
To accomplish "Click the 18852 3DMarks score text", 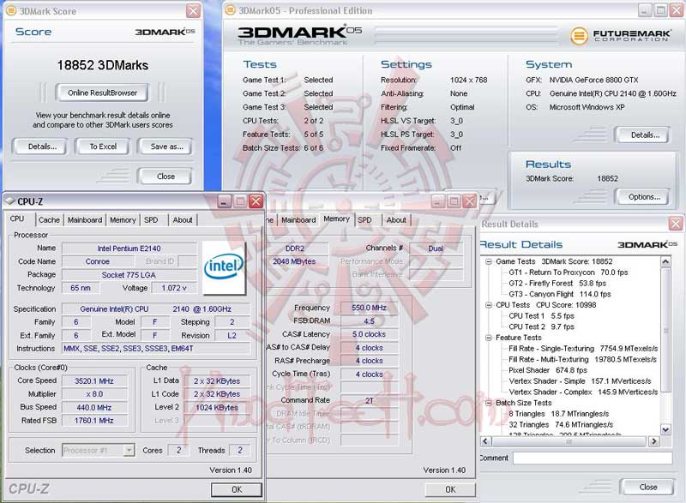I will coord(102,65).
